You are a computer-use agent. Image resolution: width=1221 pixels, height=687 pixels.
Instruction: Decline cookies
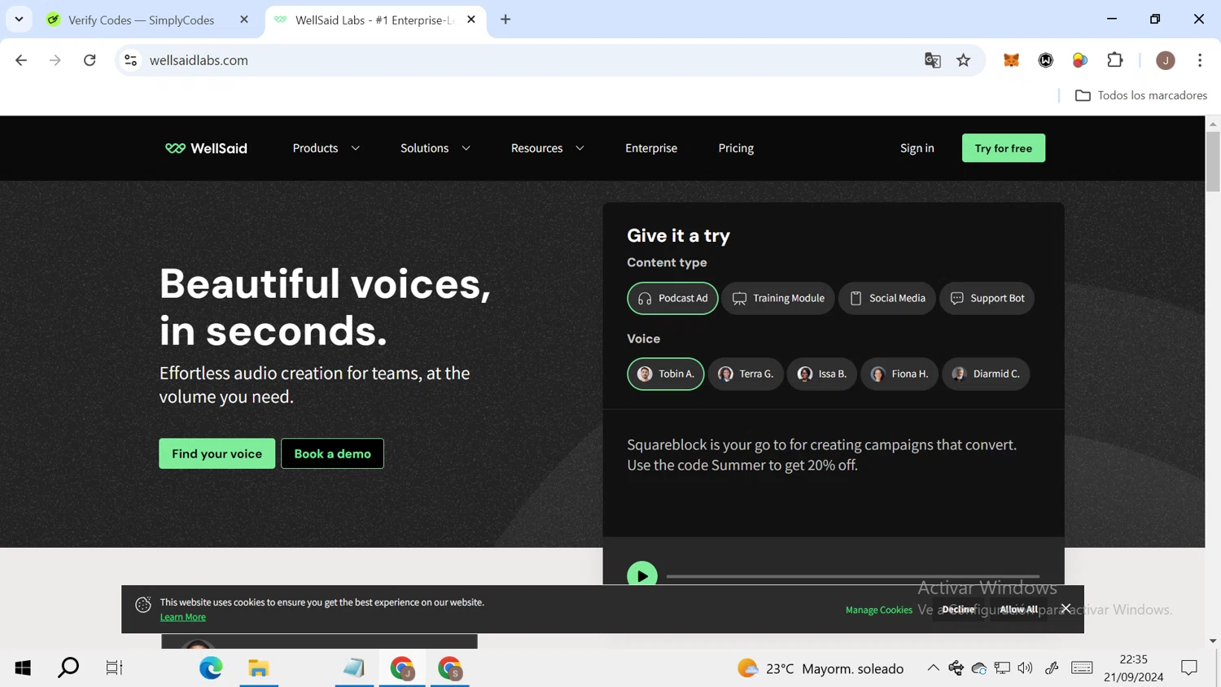[x=958, y=609]
